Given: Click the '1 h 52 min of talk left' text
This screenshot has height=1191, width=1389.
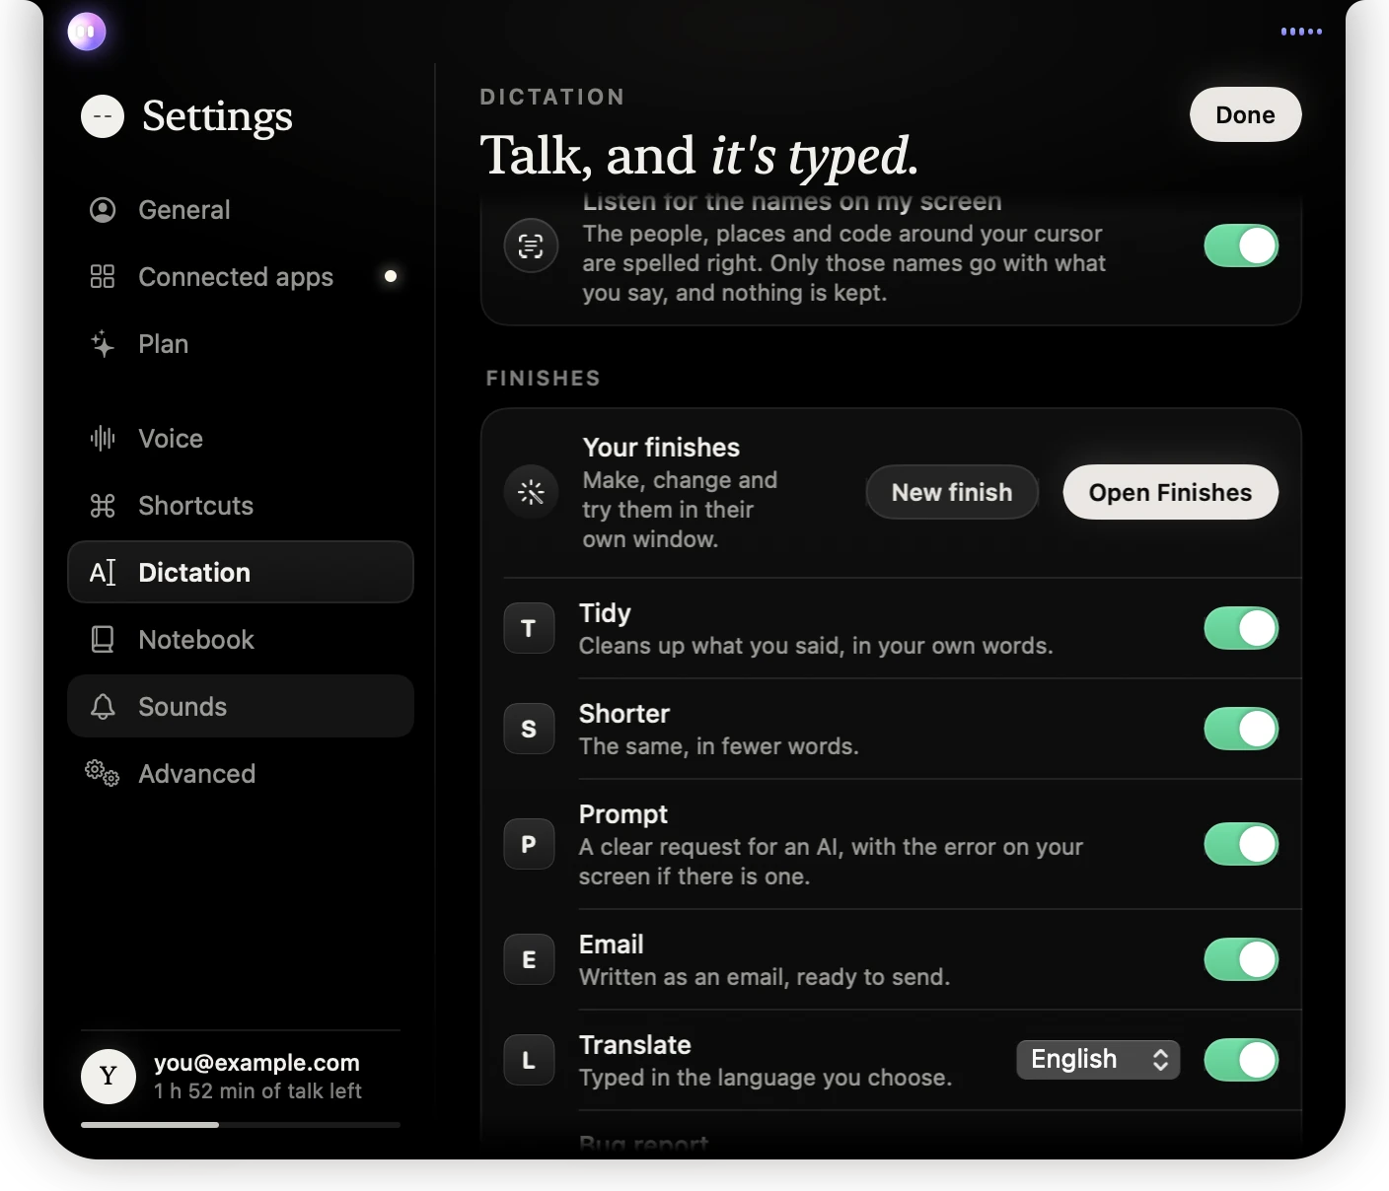Looking at the screenshot, I should pyautogui.click(x=257, y=1091).
